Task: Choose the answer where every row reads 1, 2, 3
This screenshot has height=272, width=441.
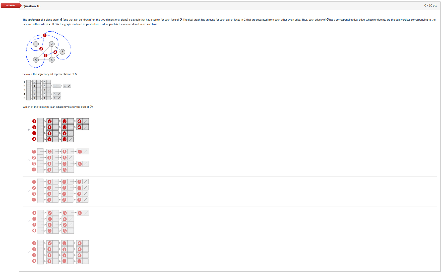Action: (29, 191)
